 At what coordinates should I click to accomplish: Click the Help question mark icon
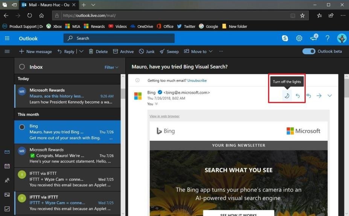328,38
